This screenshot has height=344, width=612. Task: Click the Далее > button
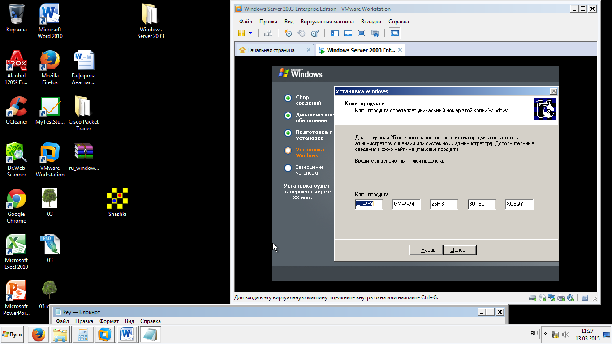(460, 250)
